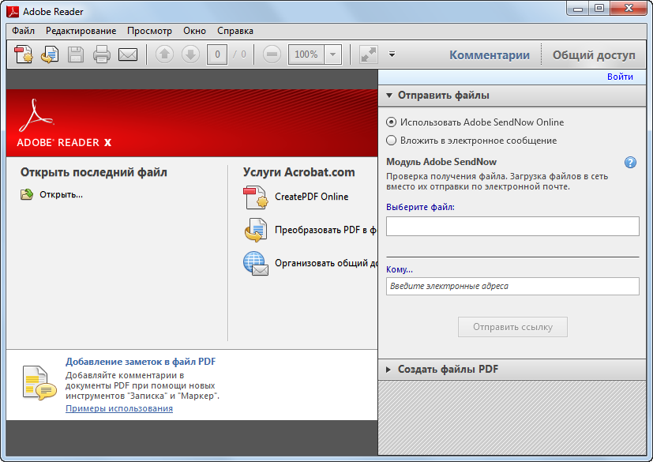Open the Примеры использования link

(x=119, y=408)
